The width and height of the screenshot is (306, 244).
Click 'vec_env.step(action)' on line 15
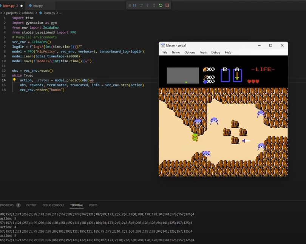pyautogui.click(x=125, y=85)
